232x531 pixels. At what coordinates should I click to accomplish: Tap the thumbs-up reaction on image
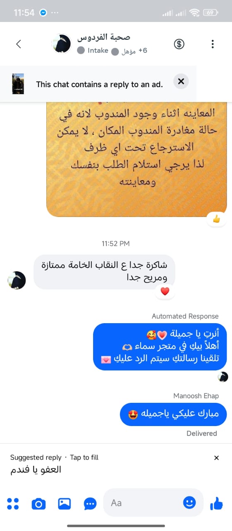(216, 219)
